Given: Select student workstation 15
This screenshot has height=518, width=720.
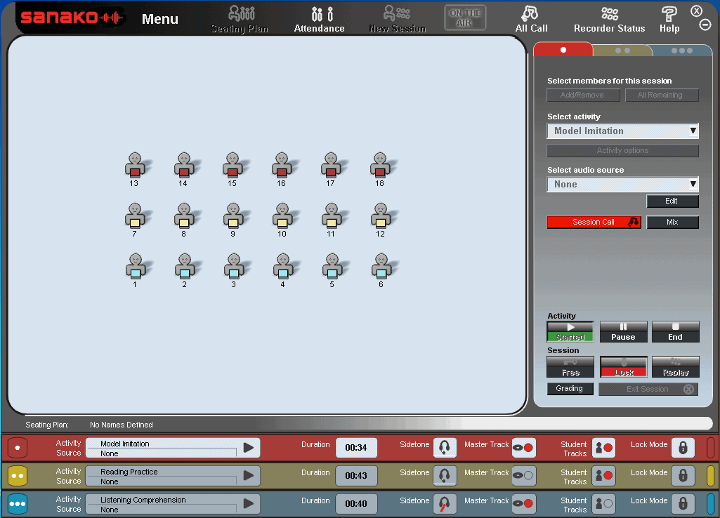Looking at the screenshot, I should (x=233, y=166).
